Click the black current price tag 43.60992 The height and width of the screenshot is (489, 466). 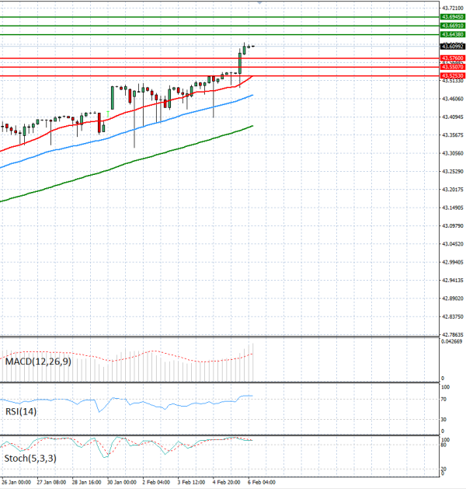(x=452, y=47)
